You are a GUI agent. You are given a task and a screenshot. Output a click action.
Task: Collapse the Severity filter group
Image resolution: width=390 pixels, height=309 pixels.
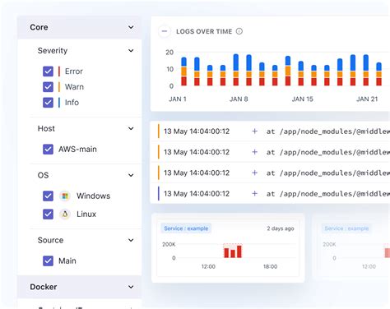pos(131,50)
